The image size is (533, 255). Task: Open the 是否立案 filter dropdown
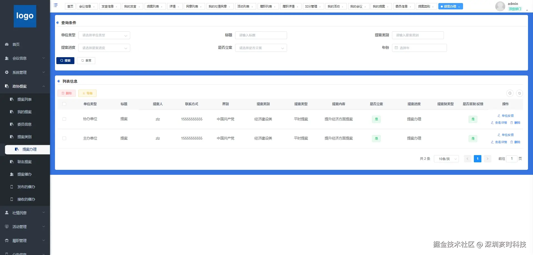click(x=261, y=48)
